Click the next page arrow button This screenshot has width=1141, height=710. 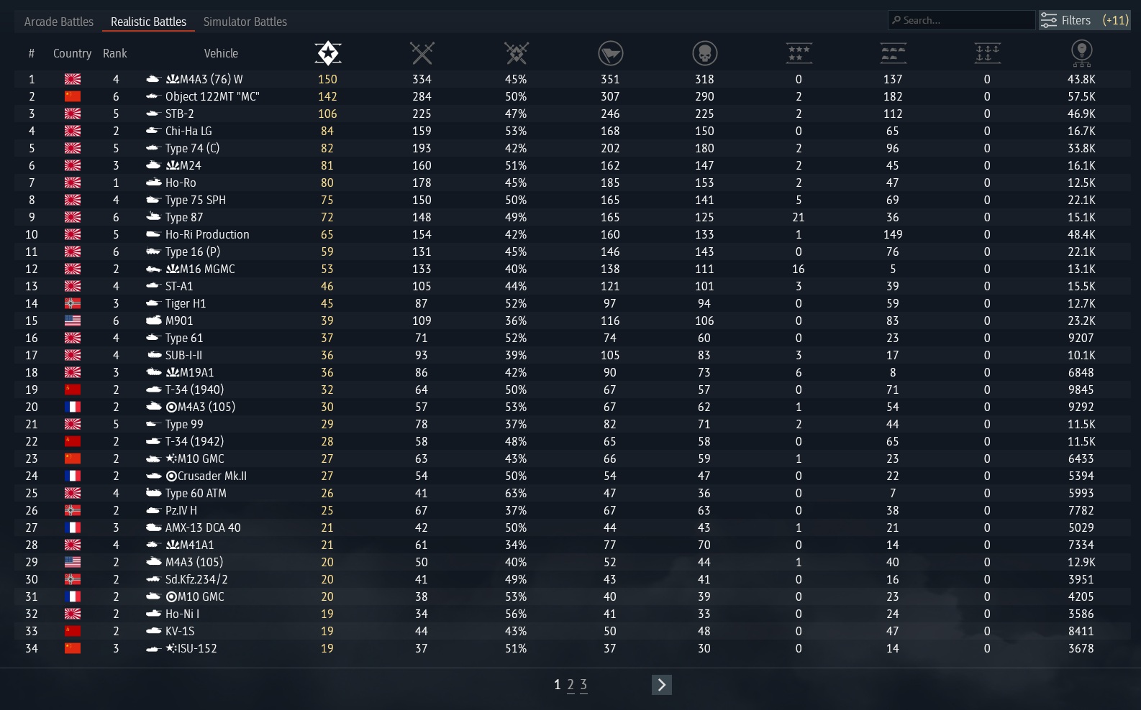(x=662, y=685)
